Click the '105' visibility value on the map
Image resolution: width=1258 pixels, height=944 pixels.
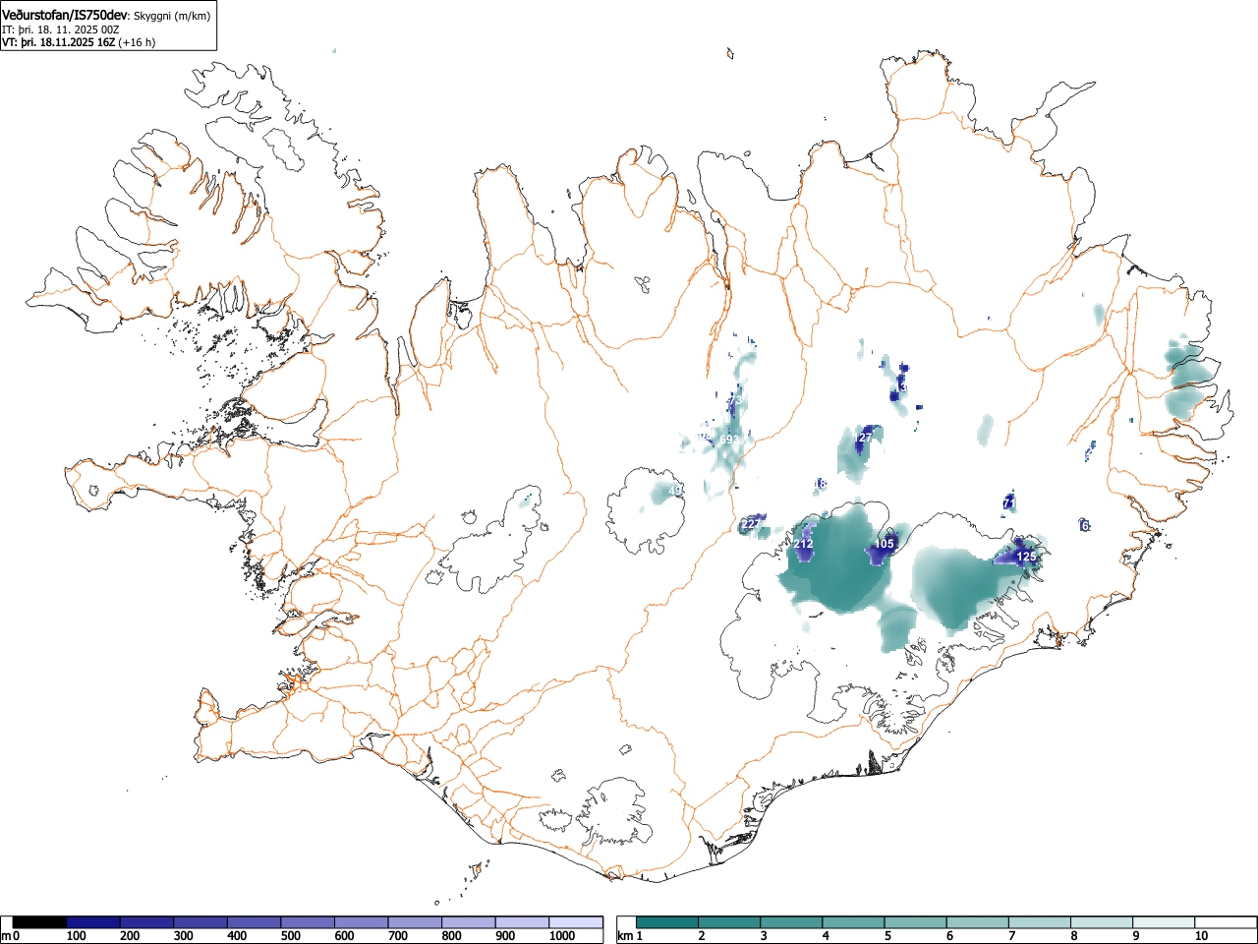point(885,544)
